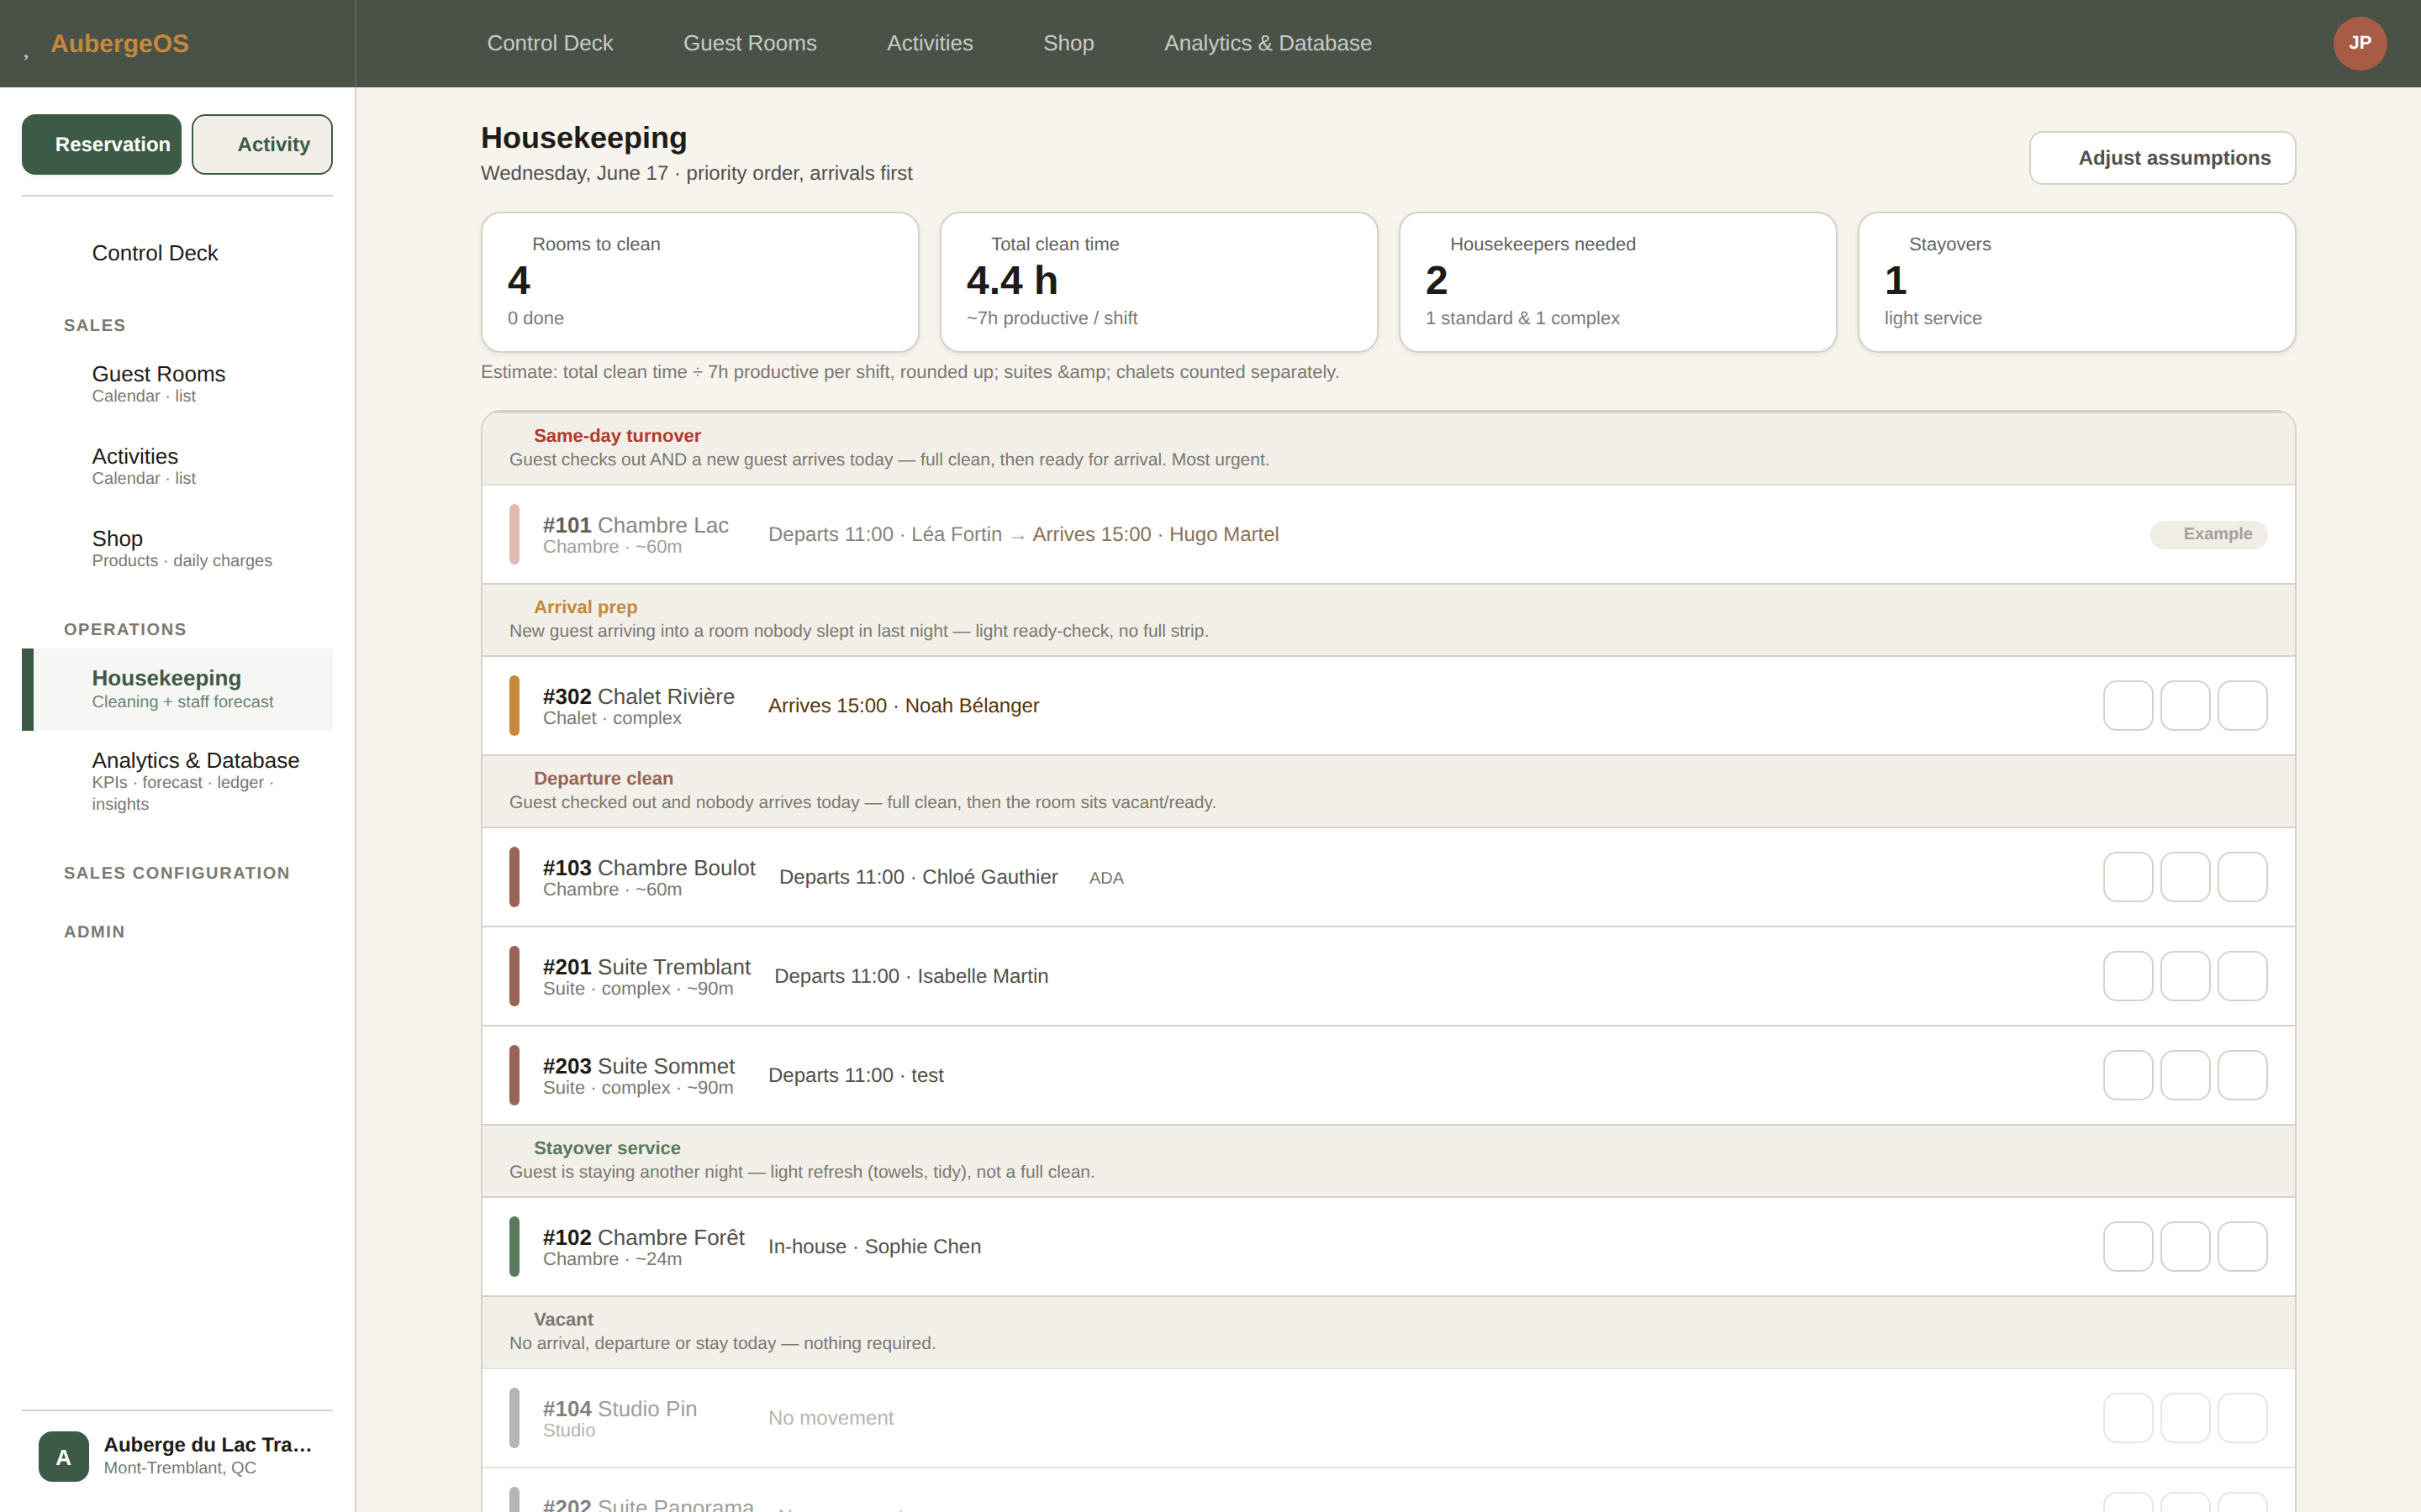Collapse the Operations sidebar section
The height and width of the screenshot is (1512, 2421).
point(125,629)
